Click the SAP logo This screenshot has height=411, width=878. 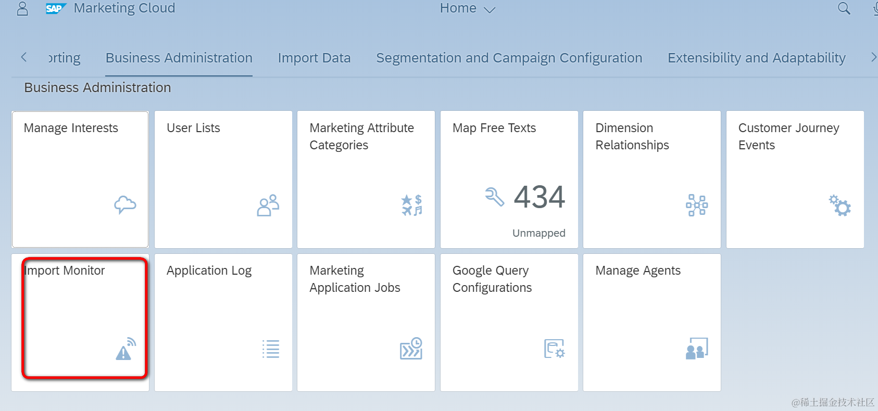[55, 8]
